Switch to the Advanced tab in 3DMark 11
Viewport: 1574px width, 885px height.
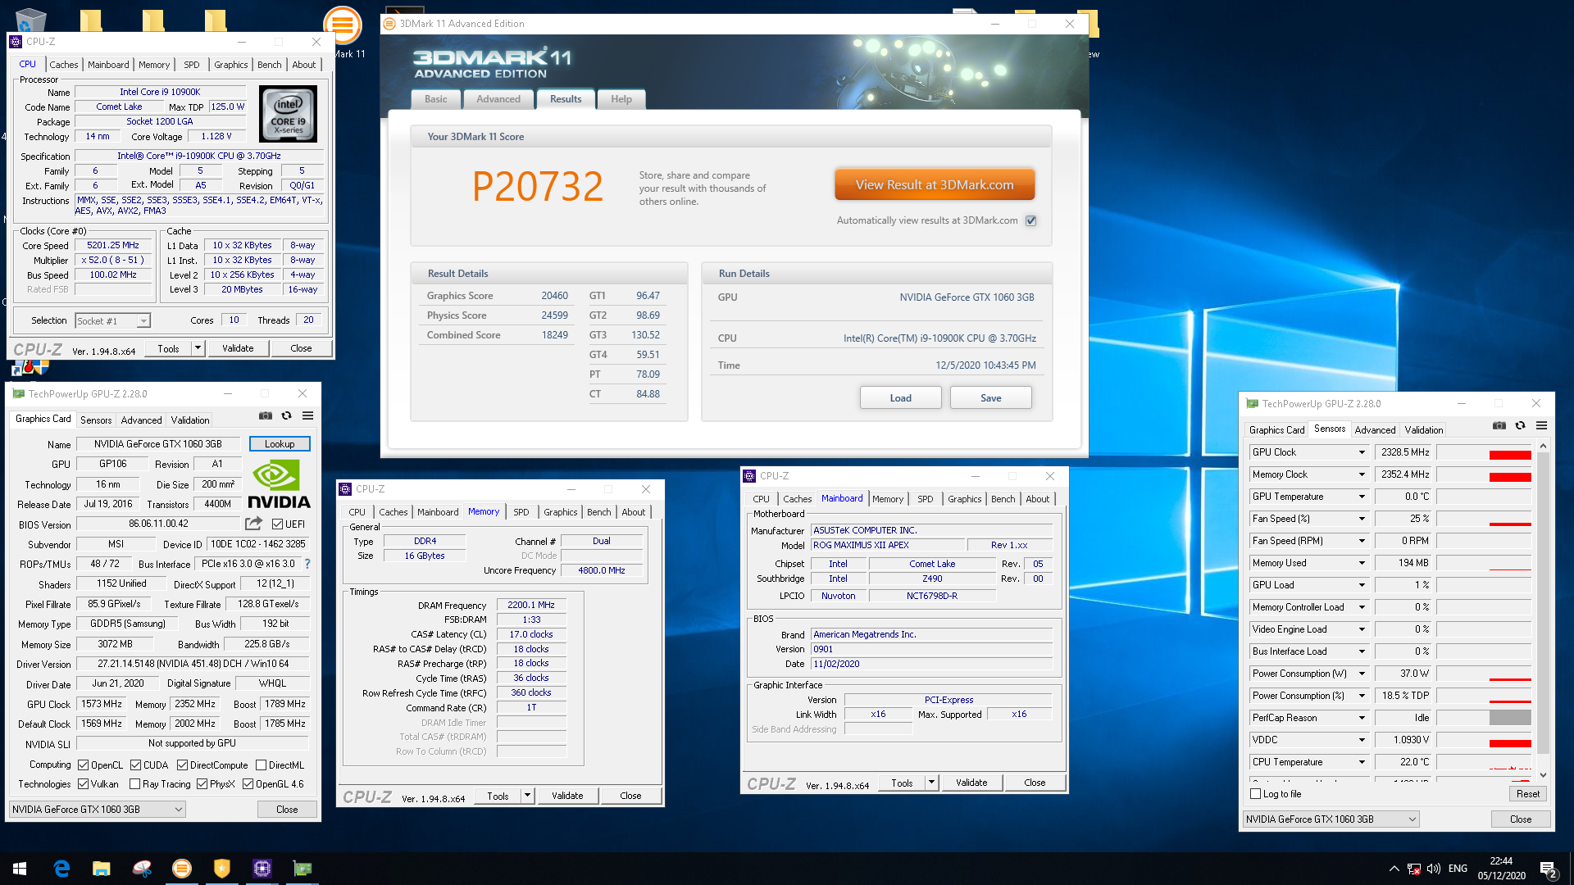point(498,99)
